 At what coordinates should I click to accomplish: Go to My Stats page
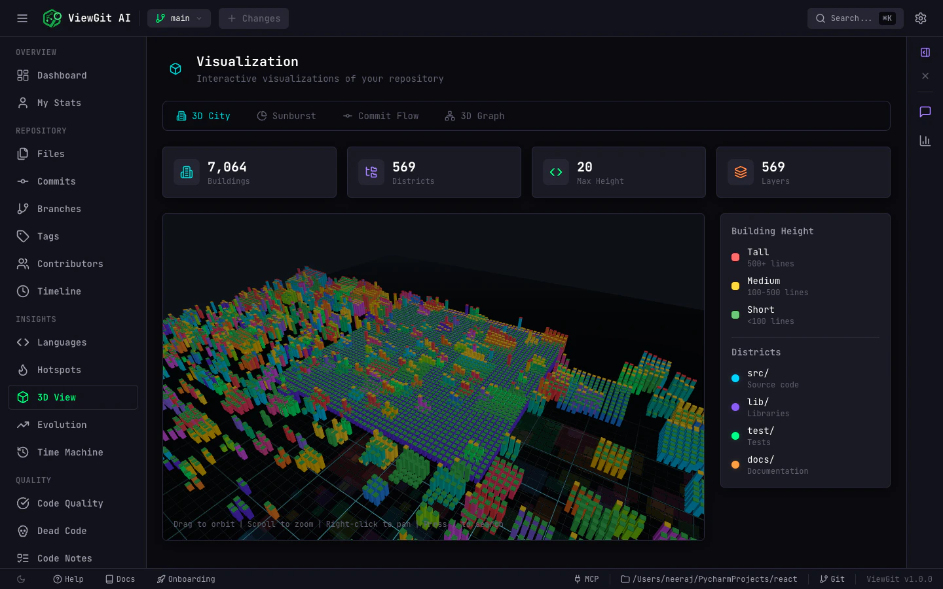click(x=73, y=103)
